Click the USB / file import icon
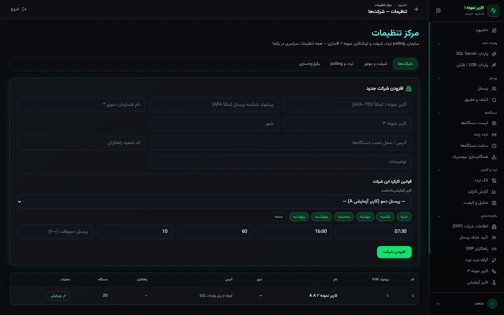Viewport: 504px width, 315px height. [x=494, y=65]
